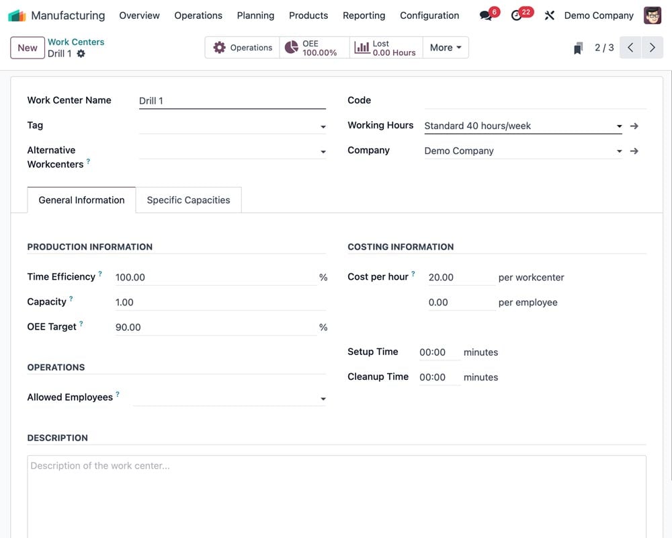Open the Operations smart button
Image resolution: width=672 pixels, height=538 pixels.
click(241, 47)
